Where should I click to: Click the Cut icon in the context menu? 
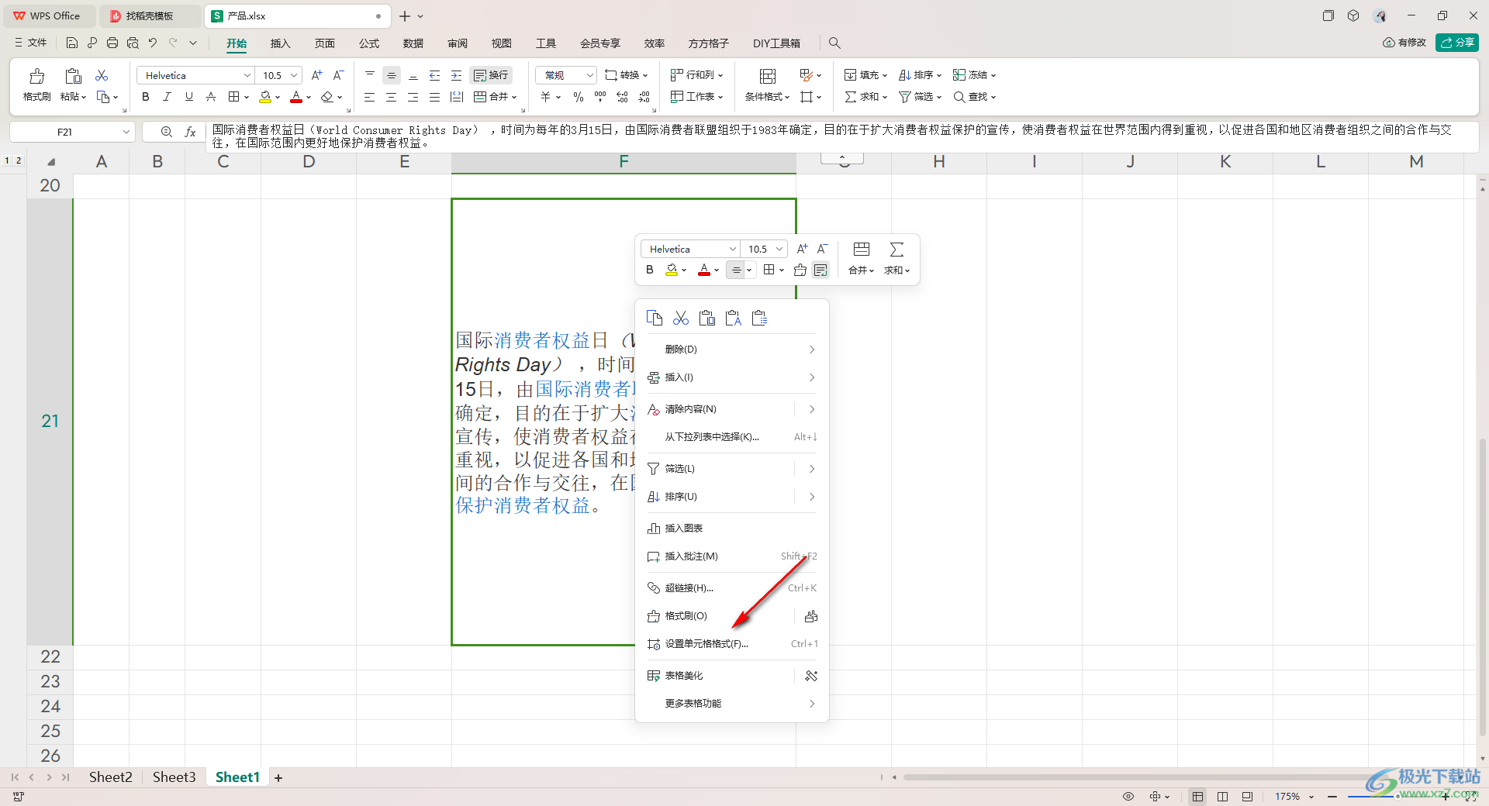pos(681,318)
